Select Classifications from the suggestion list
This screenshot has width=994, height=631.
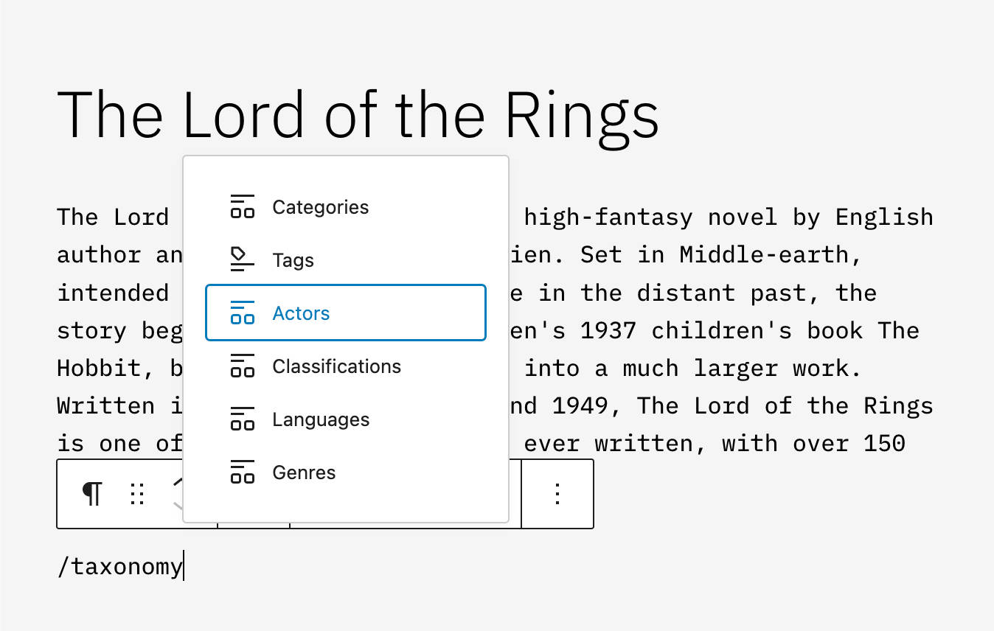[x=336, y=366]
